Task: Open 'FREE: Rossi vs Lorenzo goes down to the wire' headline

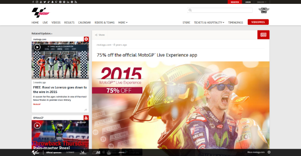Action: click(x=60, y=90)
